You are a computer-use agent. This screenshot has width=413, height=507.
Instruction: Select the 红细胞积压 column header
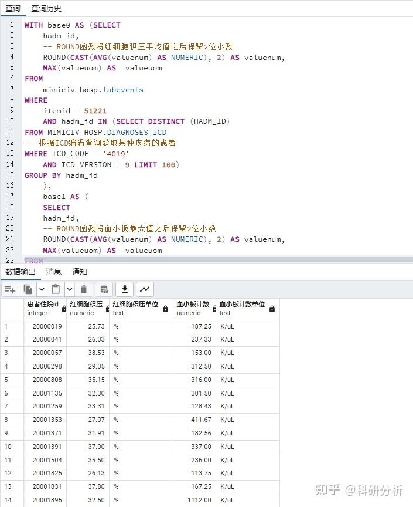pos(88,309)
